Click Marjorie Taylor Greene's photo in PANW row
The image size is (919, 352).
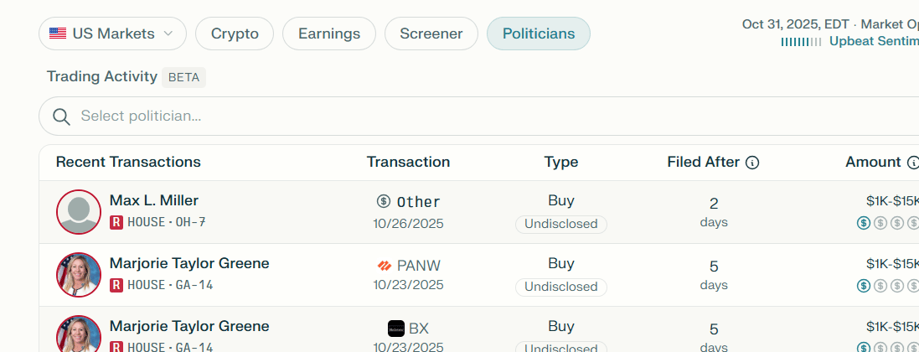click(79, 274)
